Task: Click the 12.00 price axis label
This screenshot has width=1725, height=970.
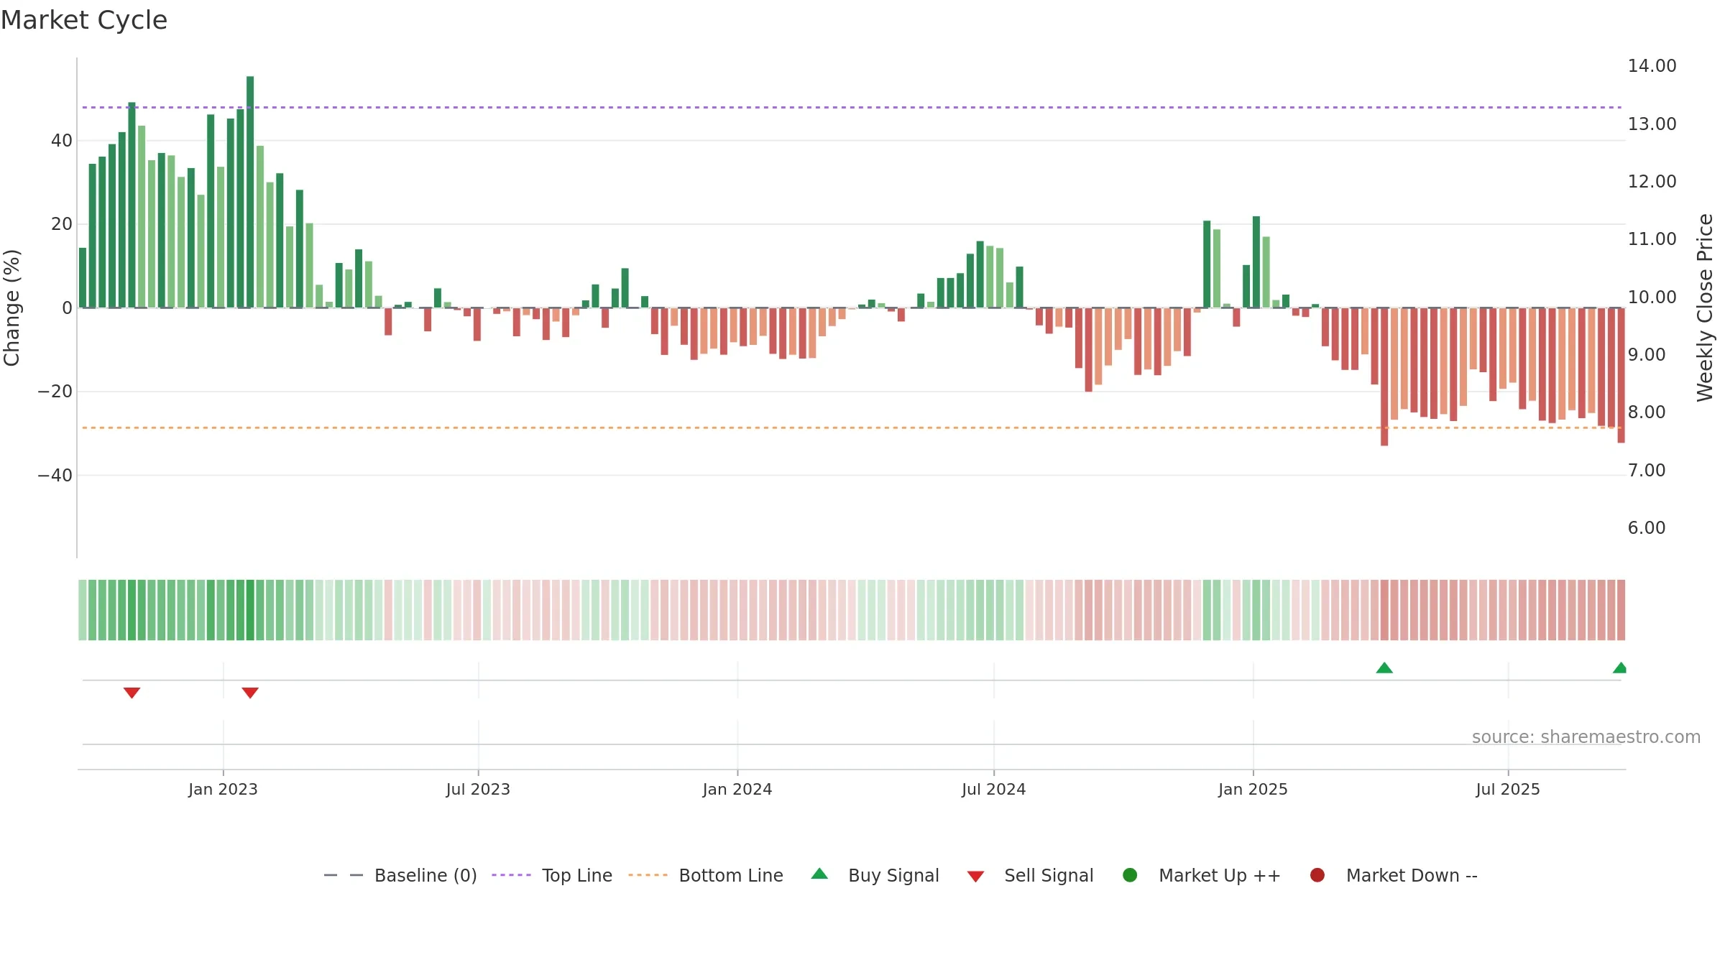Action: point(1652,181)
